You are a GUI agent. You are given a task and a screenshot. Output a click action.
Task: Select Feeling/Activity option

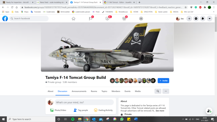click(x=103, y=110)
